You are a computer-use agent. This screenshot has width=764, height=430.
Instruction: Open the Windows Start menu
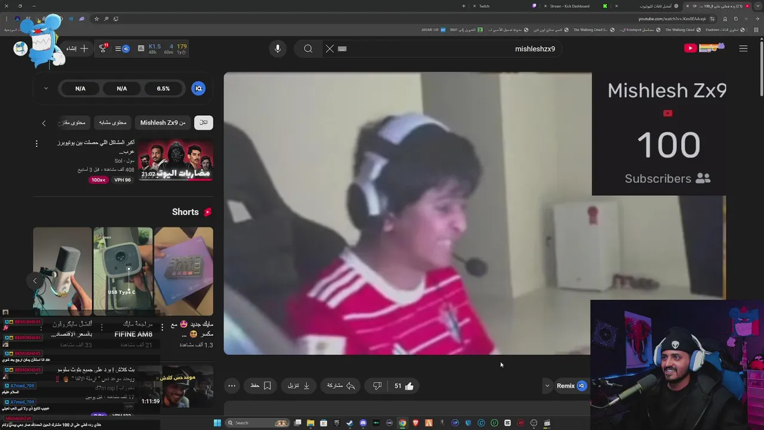217,423
